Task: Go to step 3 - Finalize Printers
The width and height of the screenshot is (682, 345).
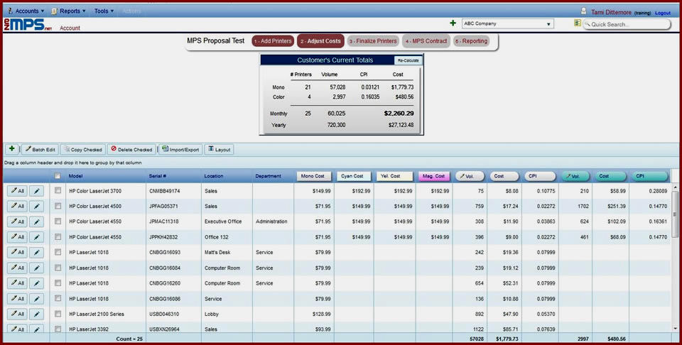Action: (373, 41)
